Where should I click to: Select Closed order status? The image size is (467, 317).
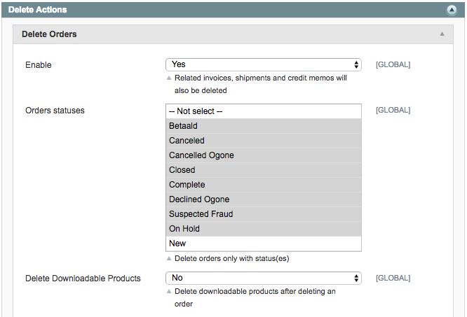pyautogui.click(x=264, y=170)
